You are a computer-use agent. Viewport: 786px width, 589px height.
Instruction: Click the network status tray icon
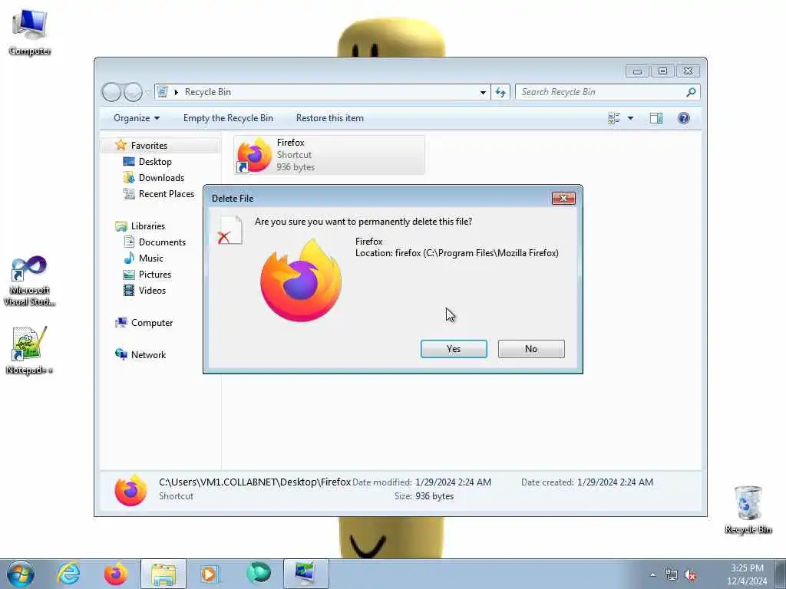(671, 575)
